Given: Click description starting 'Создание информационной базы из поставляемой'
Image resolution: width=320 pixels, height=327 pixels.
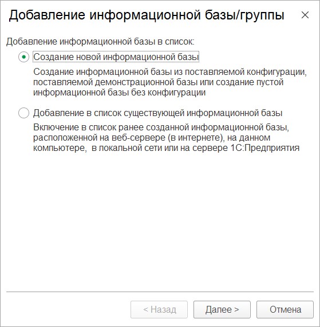Looking at the screenshot, I should 170,82.
